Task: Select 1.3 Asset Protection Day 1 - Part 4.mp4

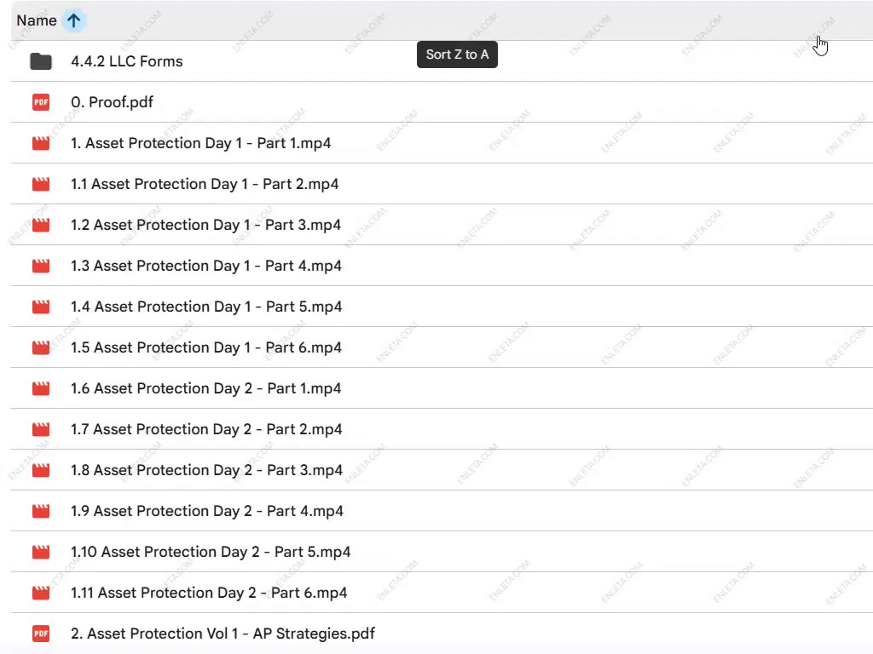Action: [205, 266]
